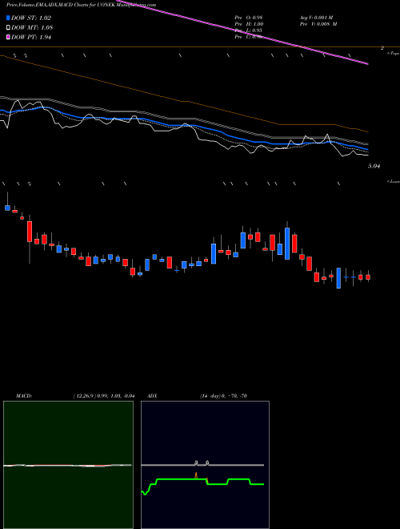Click the MACD '(12,26,9) 0.99, 1.03, -0.04' values

point(104,396)
